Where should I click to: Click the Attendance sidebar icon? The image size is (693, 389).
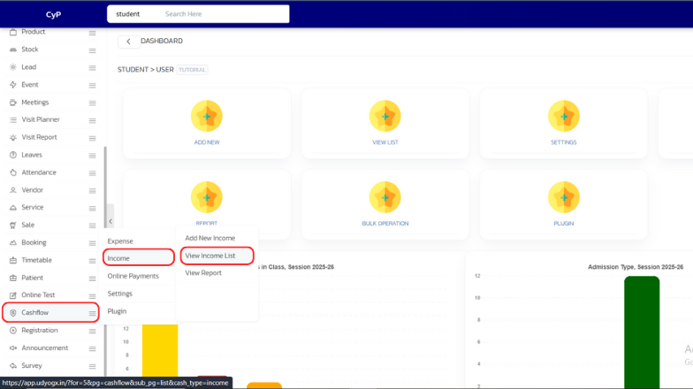point(12,172)
